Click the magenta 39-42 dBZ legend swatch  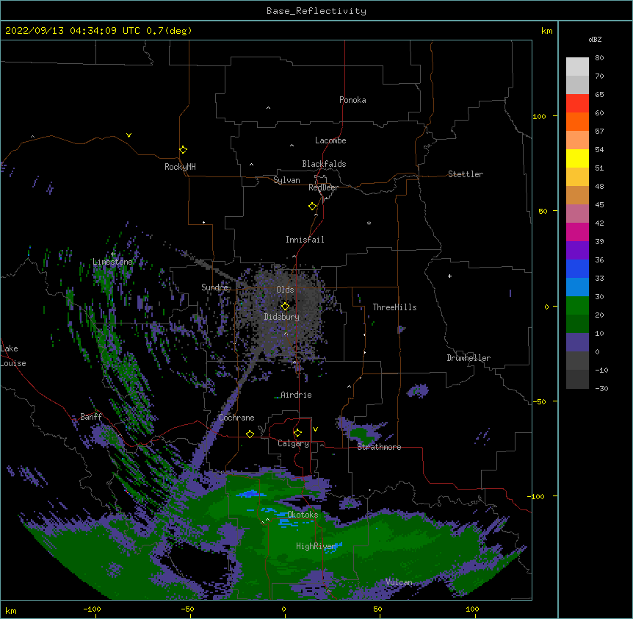[577, 232]
